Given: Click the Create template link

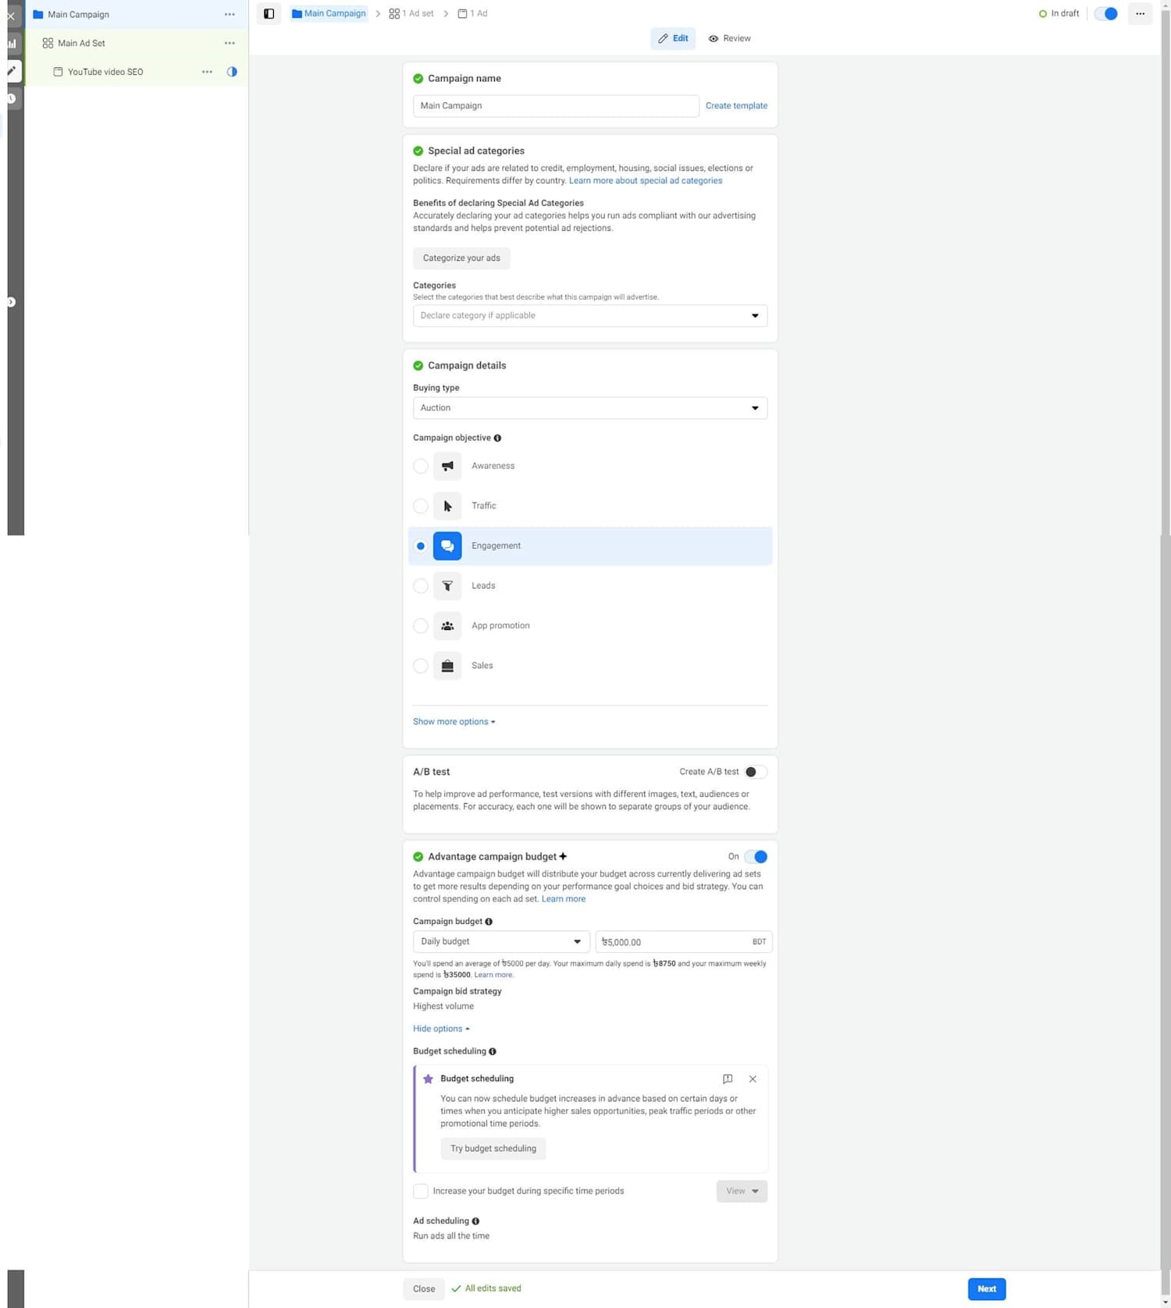Looking at the screenshot, I should pos(736,105).
